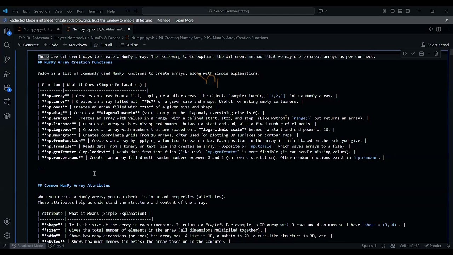Click Run All in notebook toolbar

(x=103, y=45)
